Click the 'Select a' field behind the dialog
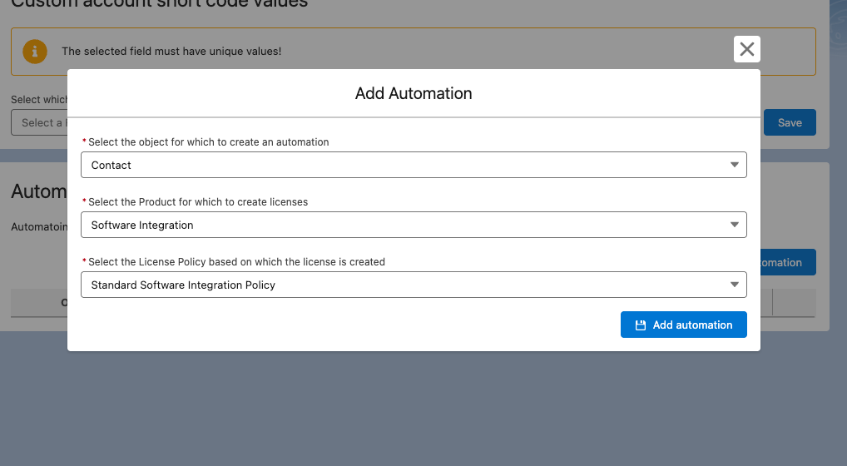847x466 pixels. (40, 122)
